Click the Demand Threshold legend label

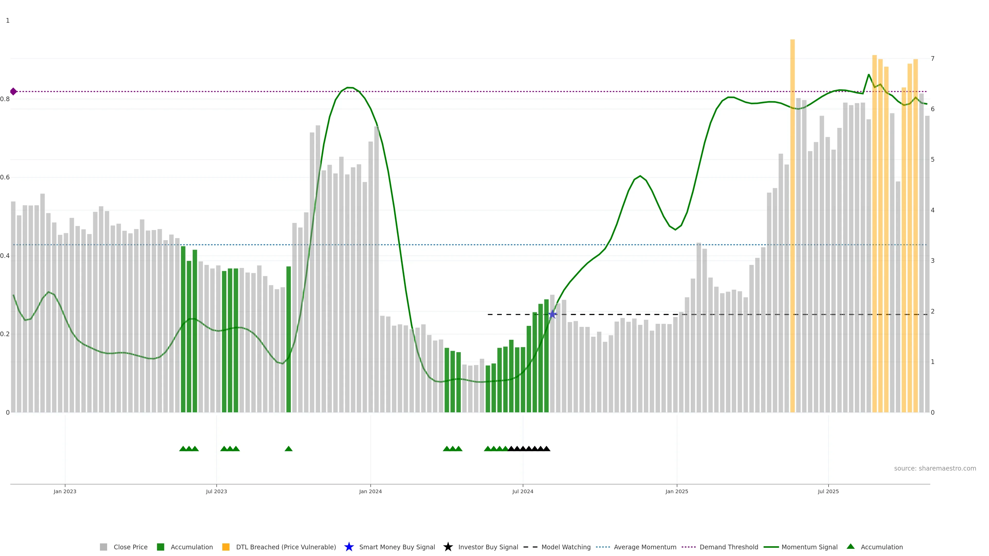728,547
